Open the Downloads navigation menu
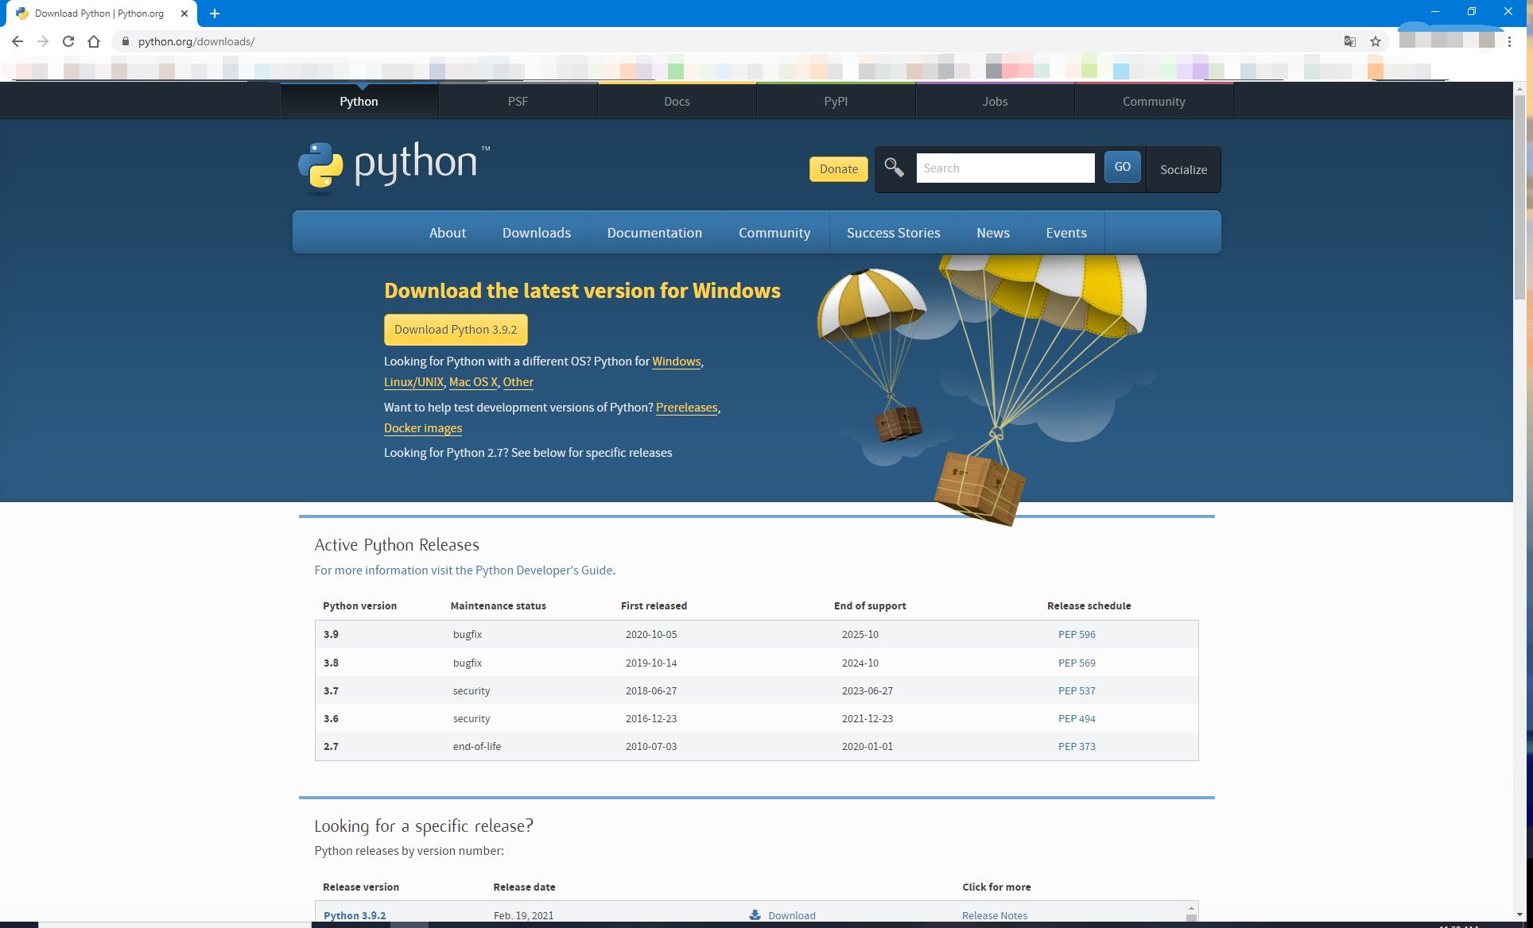 click(537, 233)
